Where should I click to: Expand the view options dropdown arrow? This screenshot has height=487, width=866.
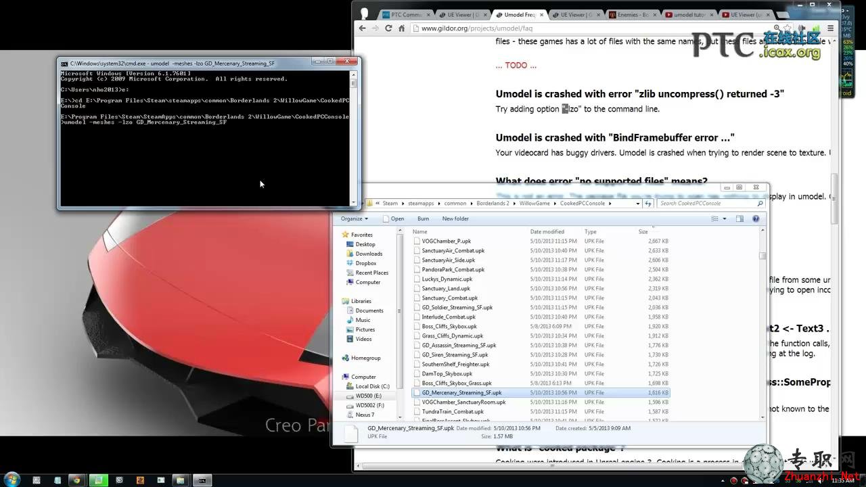[x=724, y=218]
